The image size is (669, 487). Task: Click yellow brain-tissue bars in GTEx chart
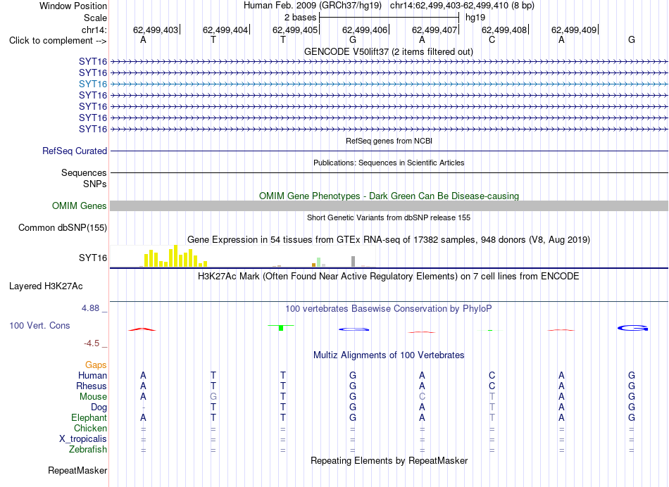[x=175, y=256]
